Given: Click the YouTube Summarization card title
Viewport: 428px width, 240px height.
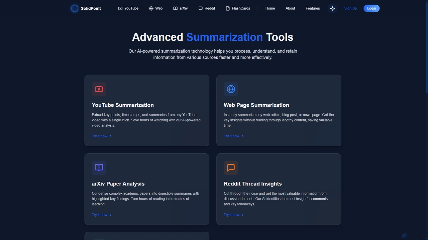Looking at the screenshot, I should tap(123, 105).
